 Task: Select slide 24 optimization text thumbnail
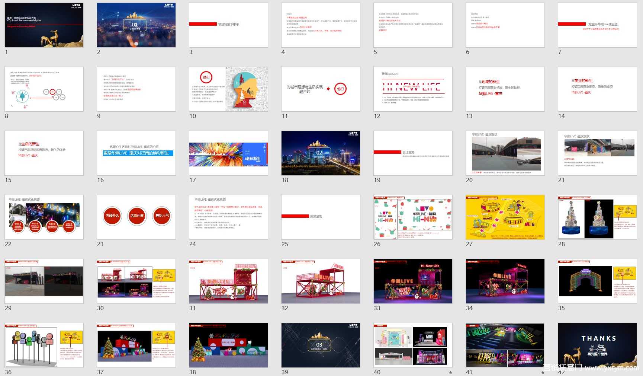(x=228, y=217)
